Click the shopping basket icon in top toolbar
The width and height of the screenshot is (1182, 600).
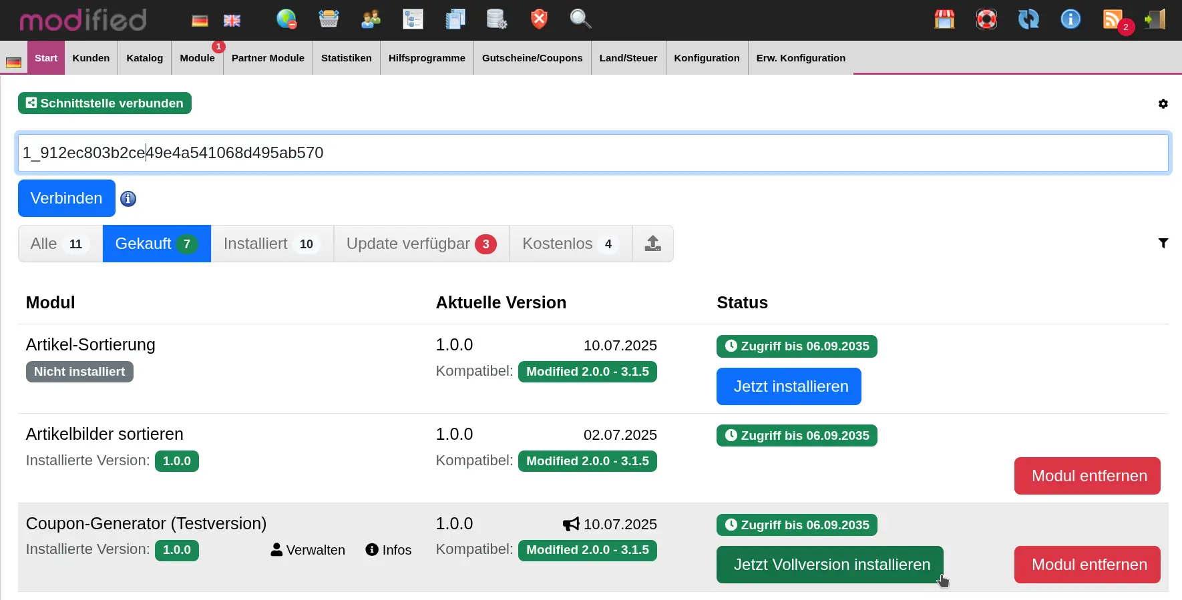coord(329,19)
